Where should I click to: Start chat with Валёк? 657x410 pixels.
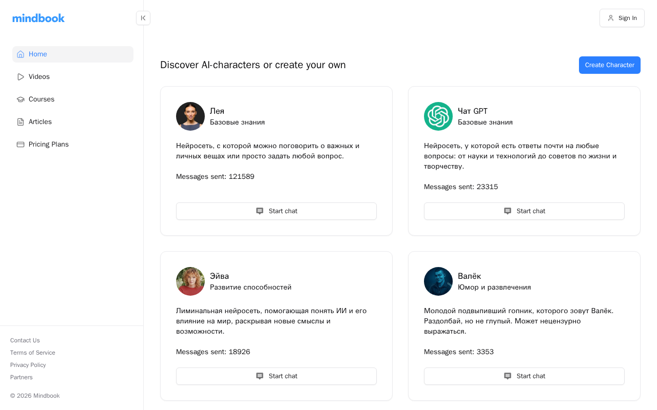524,376
